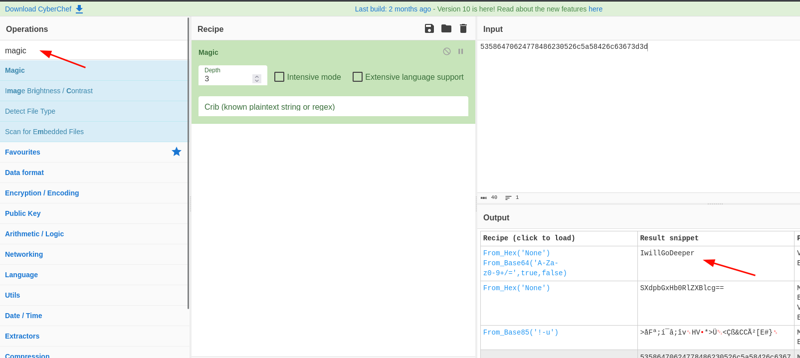Click the Result snippet column header
The width and height of the screenshot is (800, 358).
669,238
